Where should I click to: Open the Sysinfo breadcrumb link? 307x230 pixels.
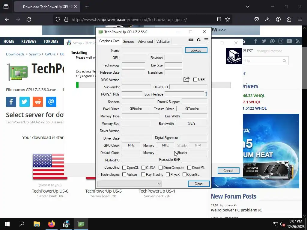coord(35,54)
